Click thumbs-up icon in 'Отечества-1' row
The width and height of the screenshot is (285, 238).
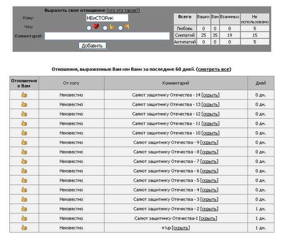point(24,218)
